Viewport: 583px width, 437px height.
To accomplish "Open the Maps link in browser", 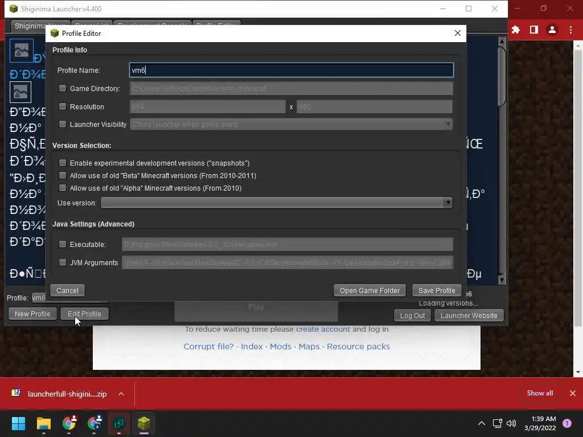I will (x=309, y=347).
